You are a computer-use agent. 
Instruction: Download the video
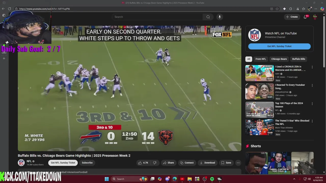[x=208, y=163]
